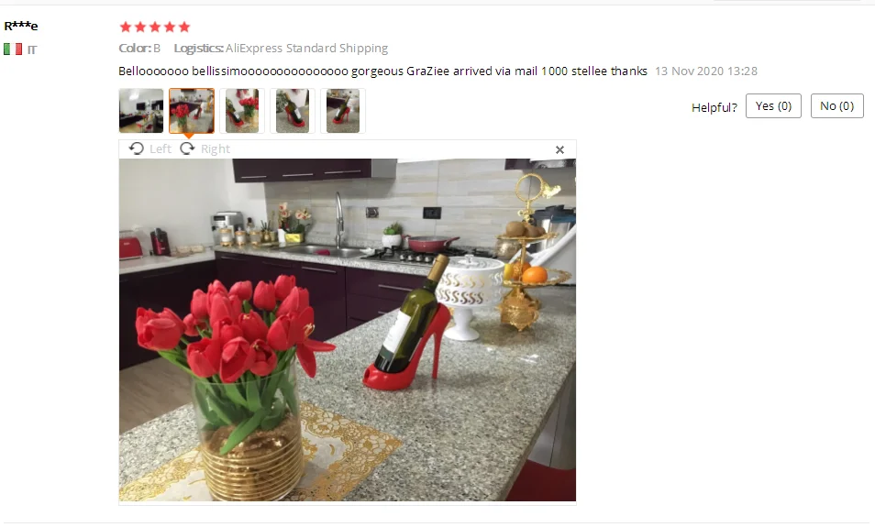Click the "Left" rotate label
Viewport: 875px width, 527px height.
coord(161,148)
